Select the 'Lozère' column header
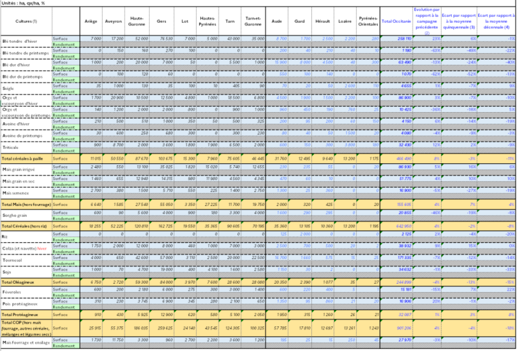This screenshot has height=351, width=519. [x=344, y=21]
